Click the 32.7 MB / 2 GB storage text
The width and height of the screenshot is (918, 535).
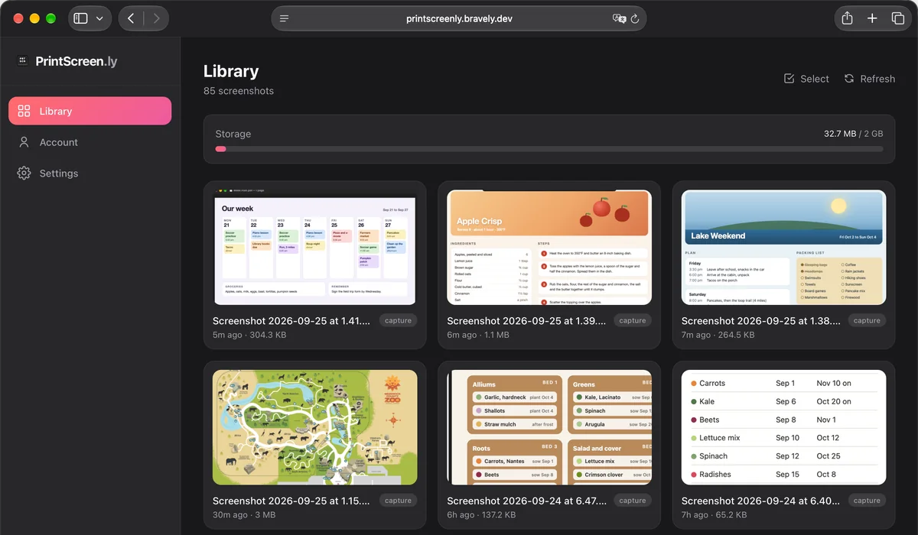point(853,134)
